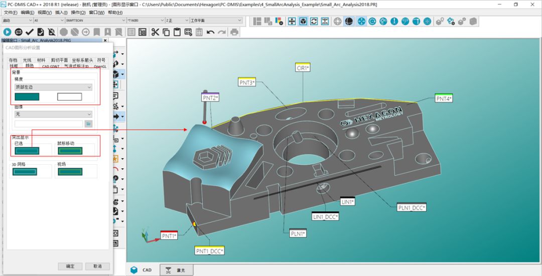Click the PNT2* label in the graphics window
This screenshot has height=276, width=542.
tap(210, 98)
